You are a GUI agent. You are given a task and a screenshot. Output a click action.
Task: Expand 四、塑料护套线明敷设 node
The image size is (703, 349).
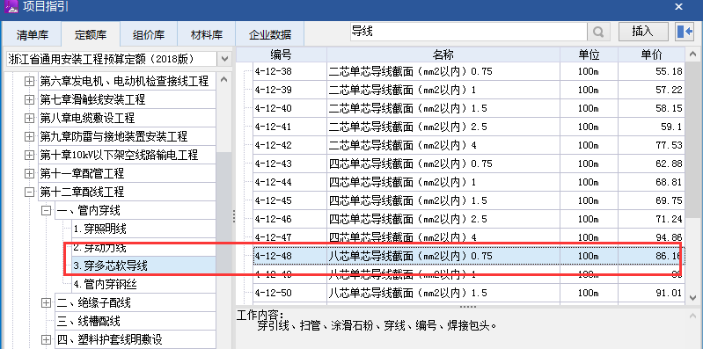pos(46,339)
